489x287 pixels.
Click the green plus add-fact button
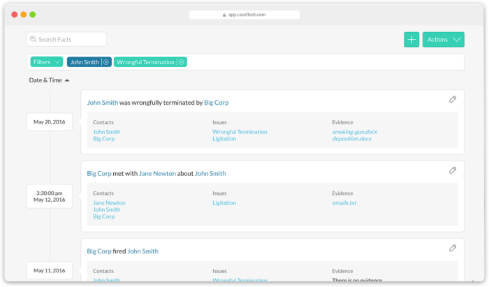click(x=411, y=40)
